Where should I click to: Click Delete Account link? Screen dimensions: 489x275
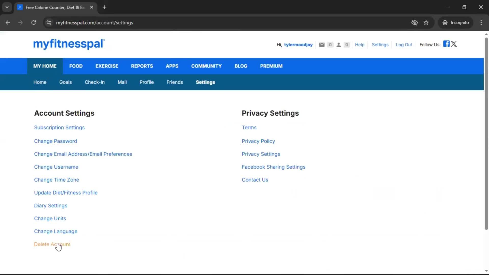coord(52,244)
